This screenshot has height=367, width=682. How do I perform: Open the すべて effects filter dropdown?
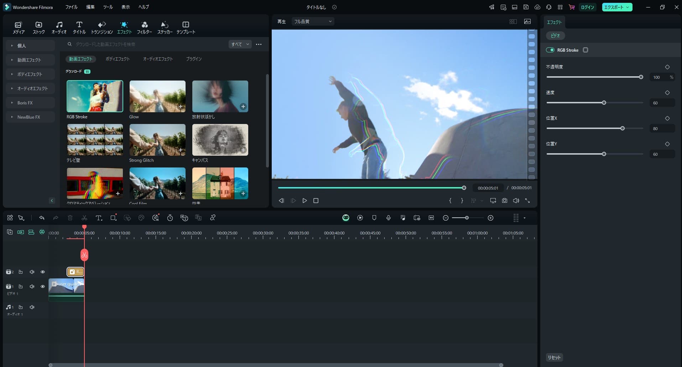(x=239, y=44)
